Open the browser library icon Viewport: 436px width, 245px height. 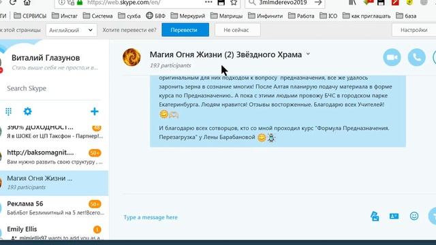tap(352, 3)
